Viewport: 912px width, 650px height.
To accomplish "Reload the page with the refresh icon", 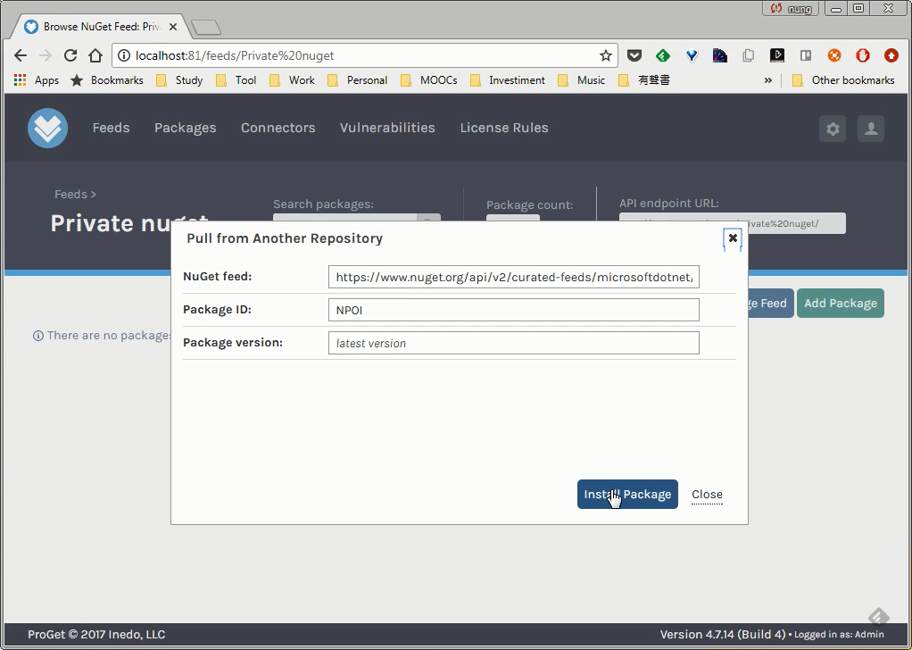I will [70, 55].
